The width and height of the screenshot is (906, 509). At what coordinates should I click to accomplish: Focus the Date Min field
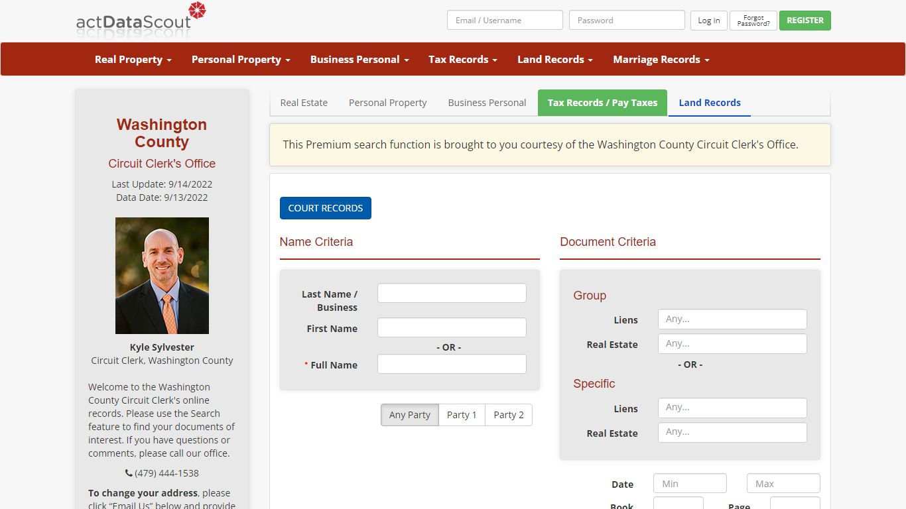tap(690, 483)
